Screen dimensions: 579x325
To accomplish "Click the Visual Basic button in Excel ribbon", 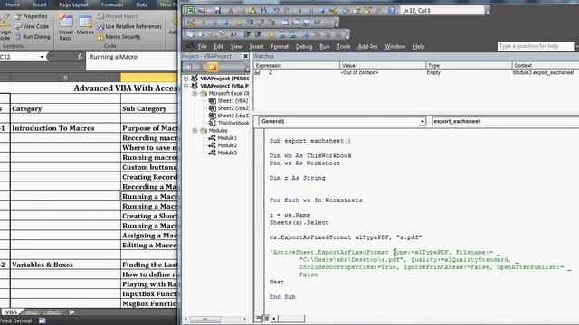I will coord(66,26).
